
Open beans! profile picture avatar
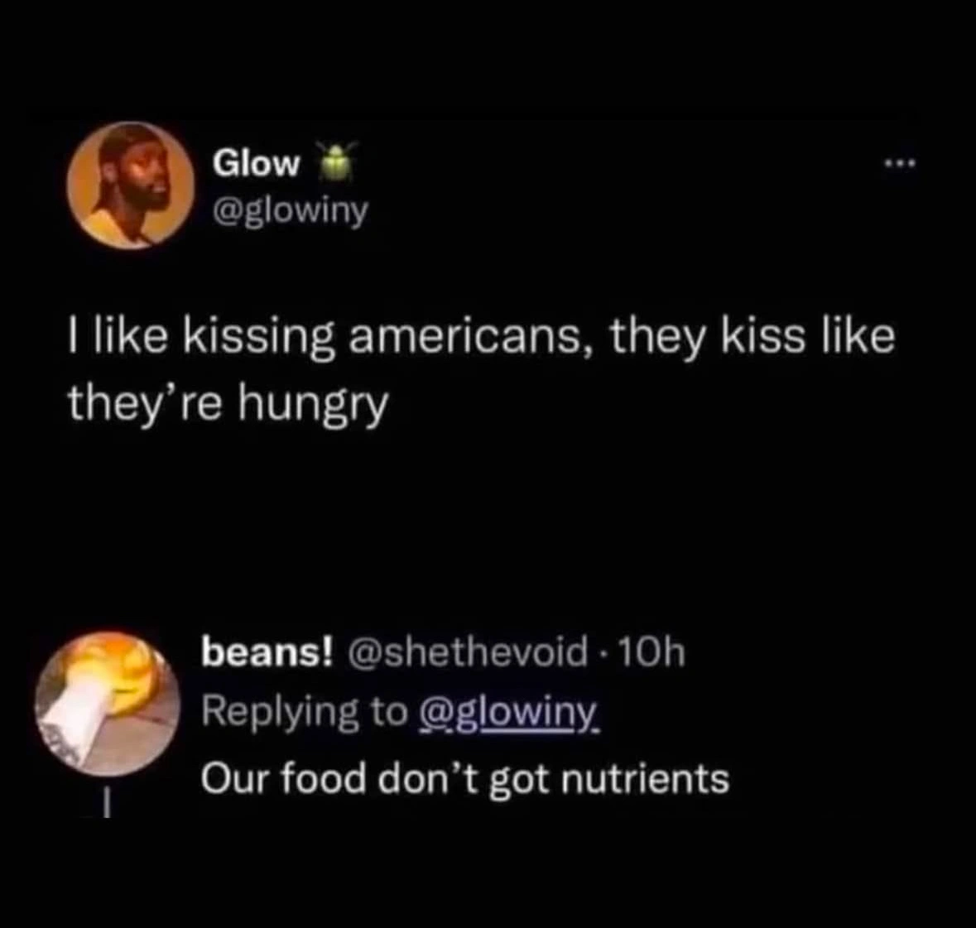pos(108,703)
